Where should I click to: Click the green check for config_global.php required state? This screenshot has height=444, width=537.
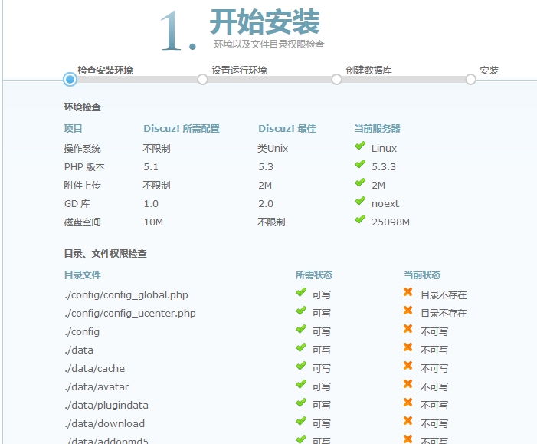coord(301,292)
